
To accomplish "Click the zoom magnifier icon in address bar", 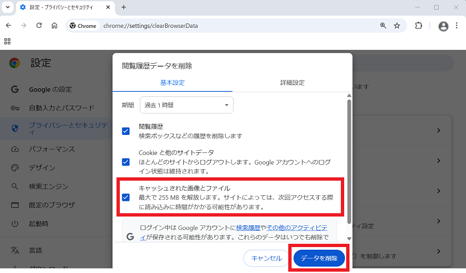I will point(383,25).
